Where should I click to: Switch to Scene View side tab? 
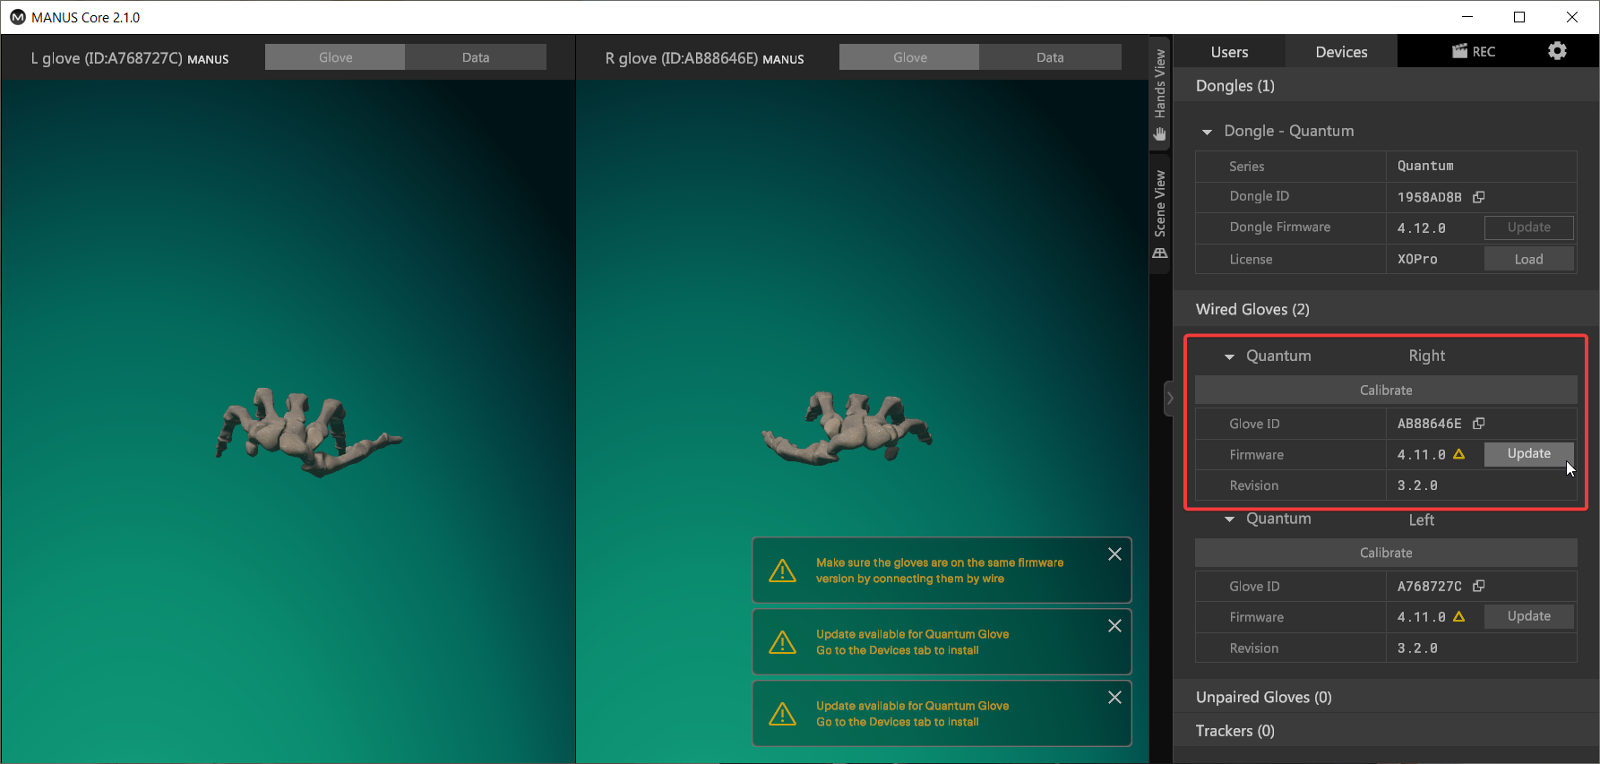click(1160, 213)
